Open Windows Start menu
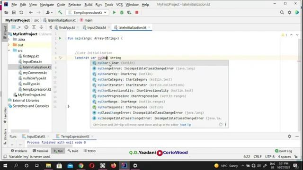This screenshot has width=303, height=170. click(5, 166)
